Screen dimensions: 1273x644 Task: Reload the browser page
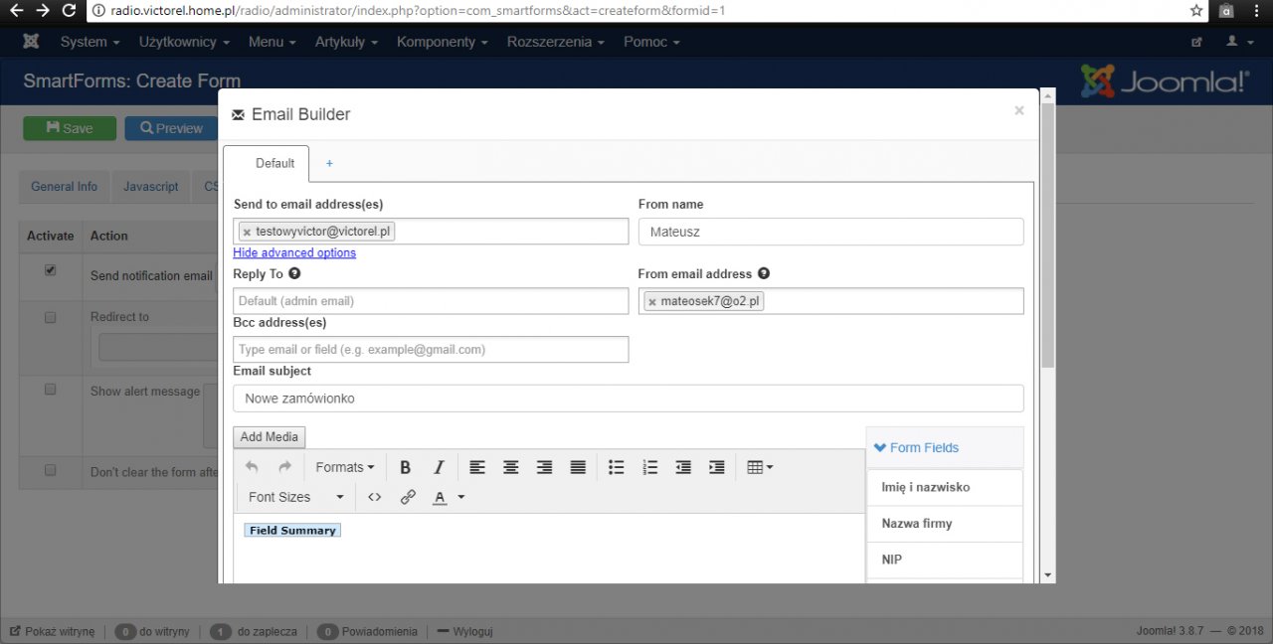pos(69,10)
